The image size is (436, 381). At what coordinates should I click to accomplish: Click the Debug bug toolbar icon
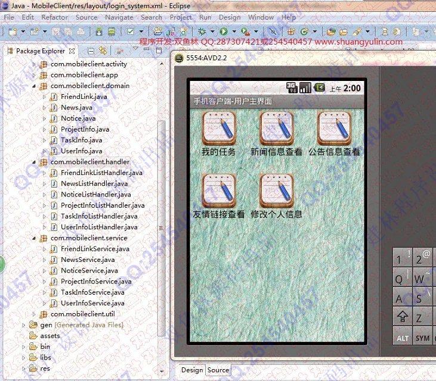[x=202, y=31]
